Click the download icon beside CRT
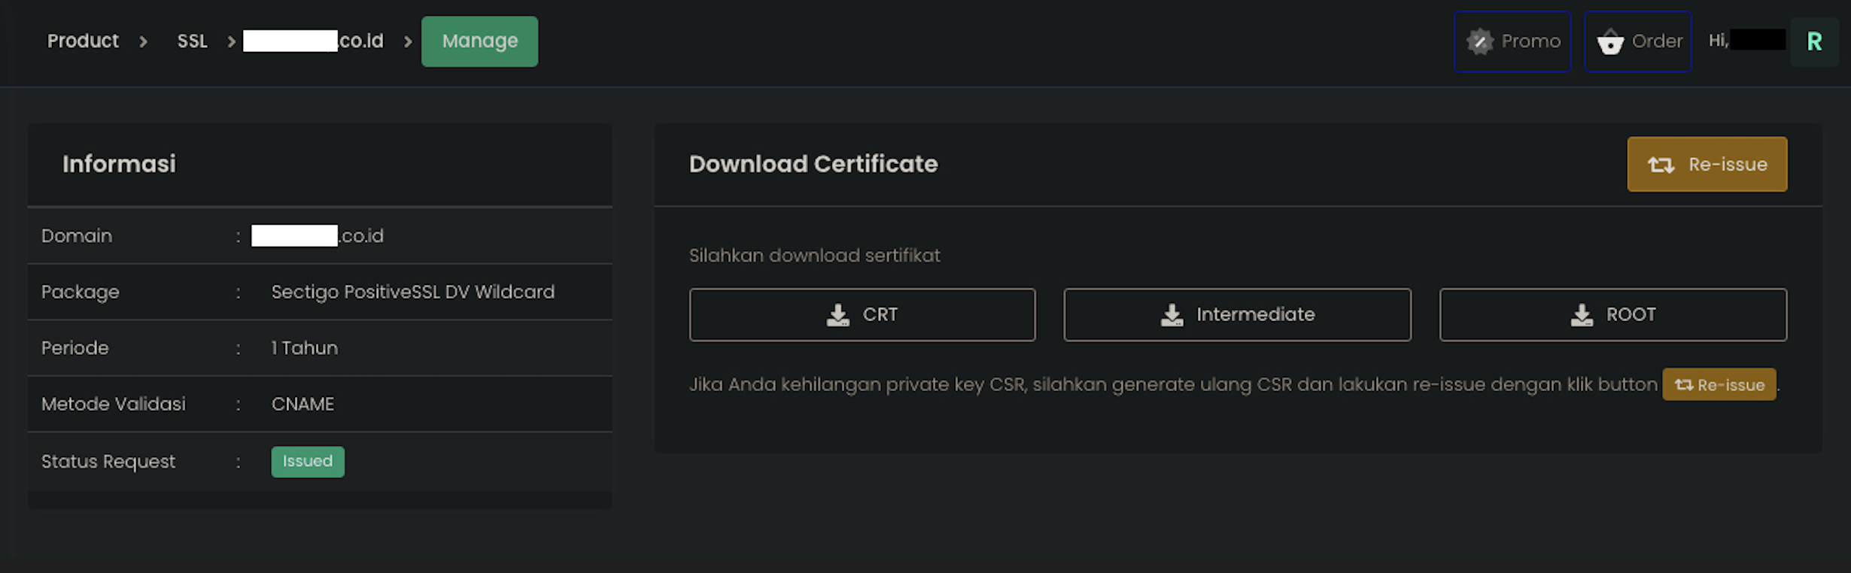Screen dimensions: 1851x573 coord(837,314)
